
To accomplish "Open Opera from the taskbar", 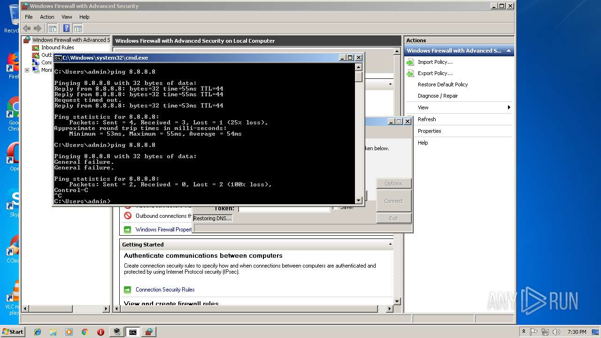I will (x=100, y=332).
